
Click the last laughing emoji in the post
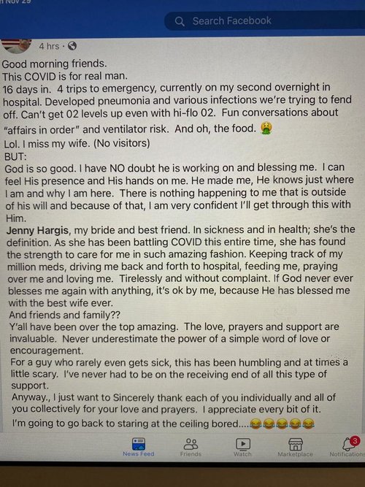[x=308, y=423]
